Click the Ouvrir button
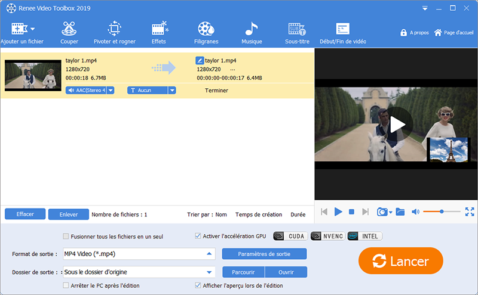478x295 pixels. point(286,272)
